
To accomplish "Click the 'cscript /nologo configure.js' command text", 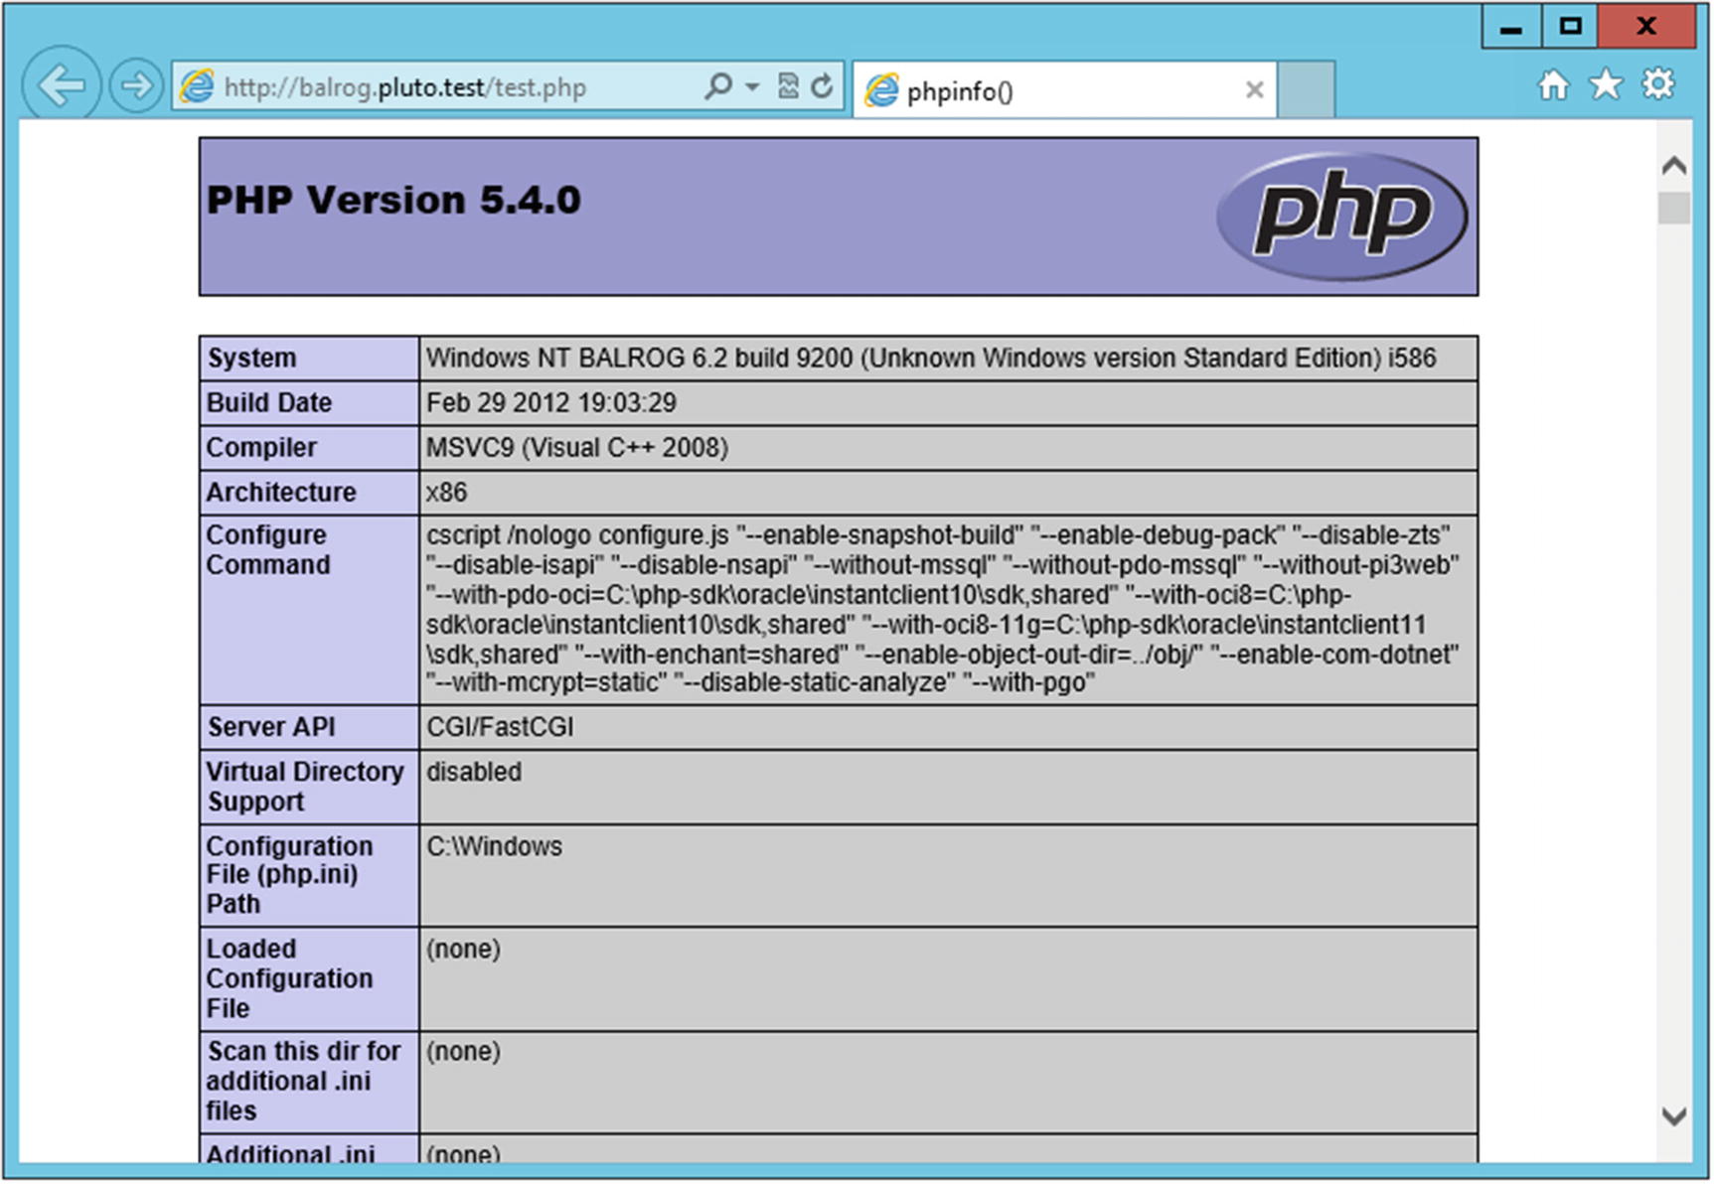I will tap(577, 534).
